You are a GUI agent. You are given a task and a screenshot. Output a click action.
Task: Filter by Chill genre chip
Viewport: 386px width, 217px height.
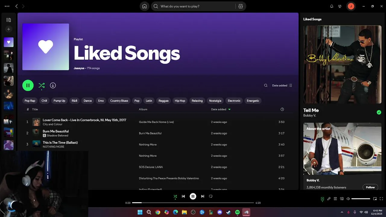point(44,101)
